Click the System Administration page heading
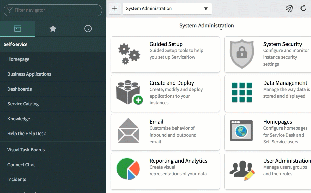This screenshot has width=311, height=193. point(206,26)
